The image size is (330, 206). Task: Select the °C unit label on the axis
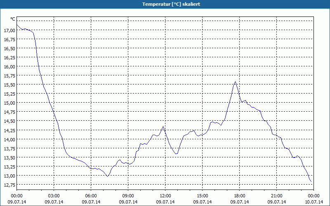click(x=13, y=19)
